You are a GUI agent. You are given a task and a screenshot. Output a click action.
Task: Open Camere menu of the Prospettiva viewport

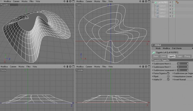16,1
